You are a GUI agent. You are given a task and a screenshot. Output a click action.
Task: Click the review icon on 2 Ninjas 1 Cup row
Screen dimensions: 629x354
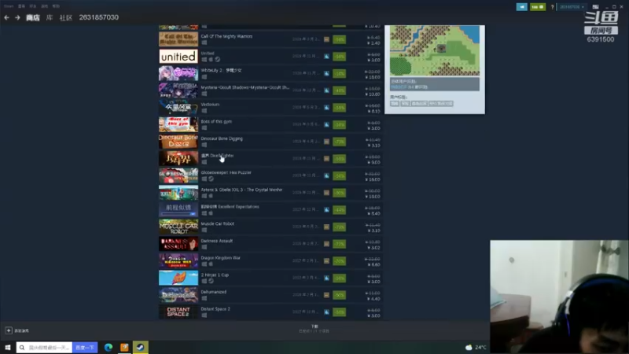coord(326,278)
